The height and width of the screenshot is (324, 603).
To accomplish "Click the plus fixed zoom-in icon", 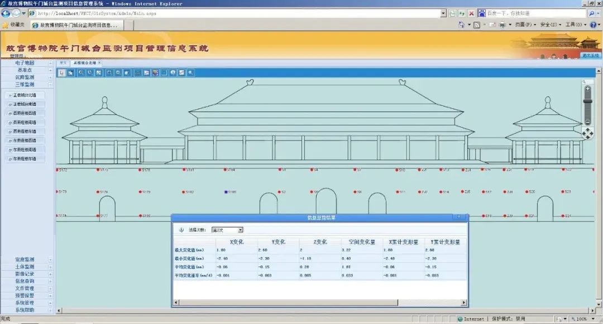I will tap(109, 72).
